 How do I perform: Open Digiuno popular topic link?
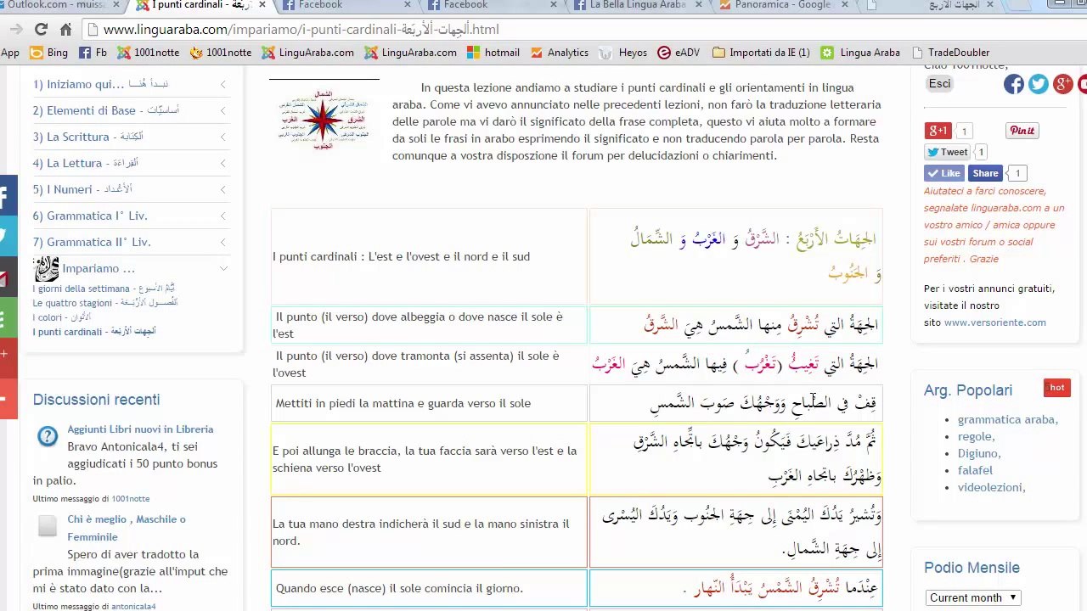pyautogui.click(x=979, y=453)
